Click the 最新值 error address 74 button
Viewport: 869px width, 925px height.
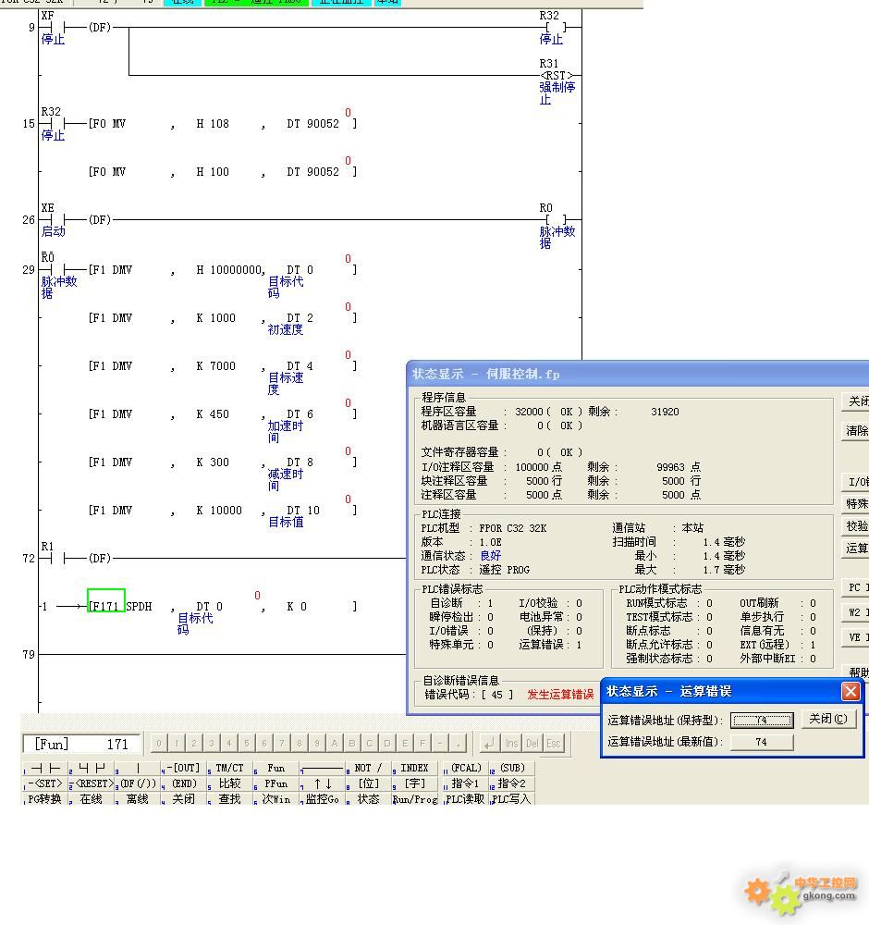tap(762, 742)
